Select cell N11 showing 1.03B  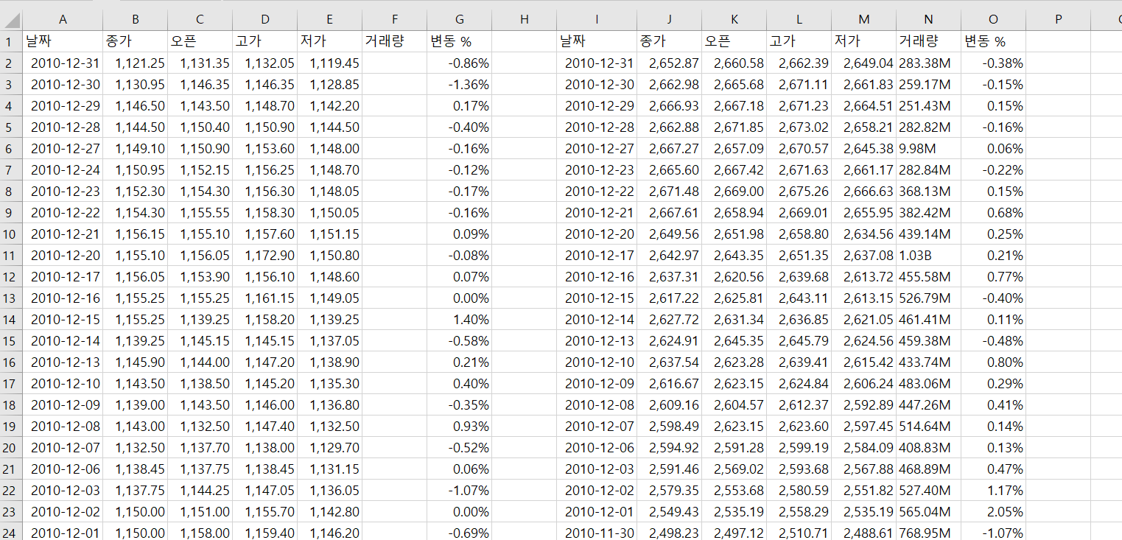tap(928, 255)
